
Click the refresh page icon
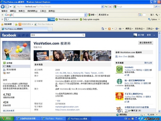pyautogui.click(x=106, y=7)
